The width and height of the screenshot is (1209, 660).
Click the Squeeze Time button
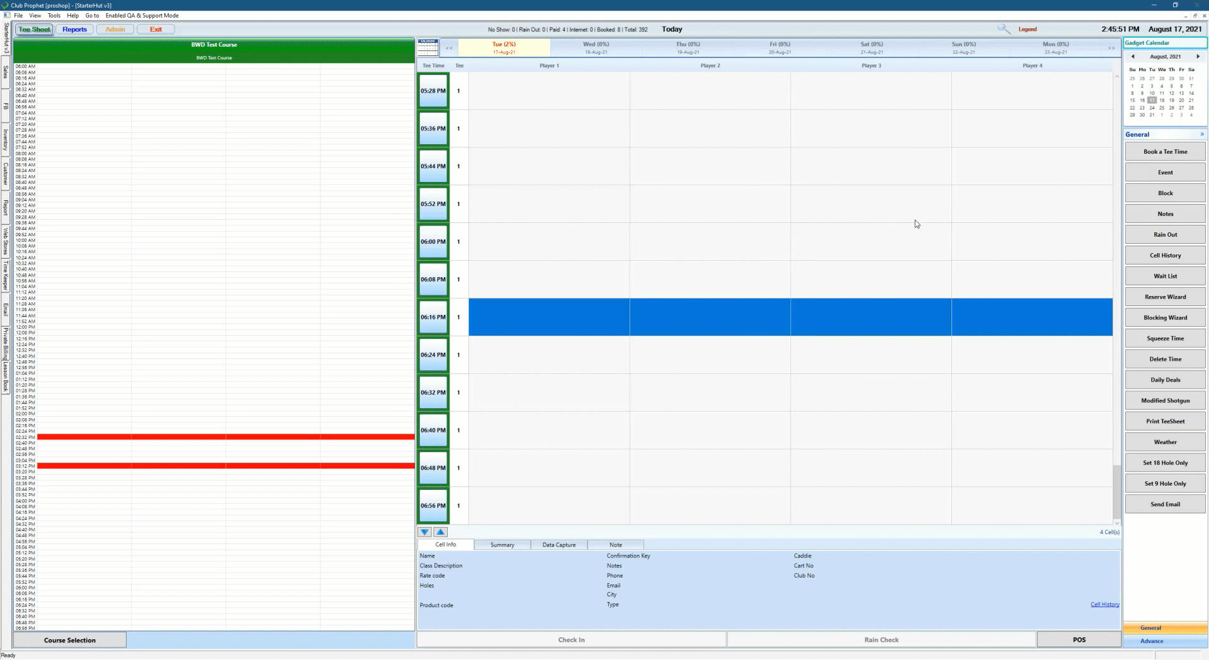coord(1165,339)
